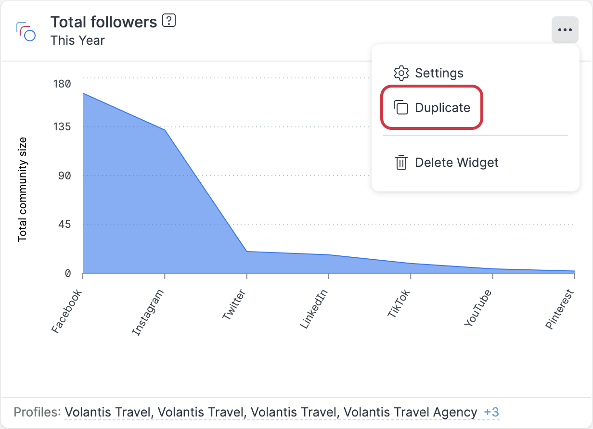Viewport: 593px width, 429px height.
Task: Click the Twitter axis label
Action: 234,305
